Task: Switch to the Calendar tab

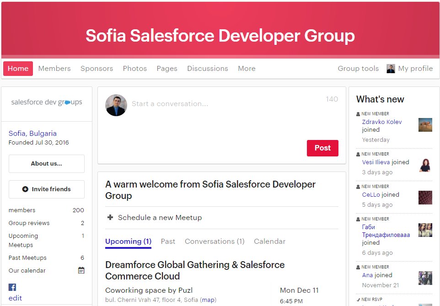Action: pos(270,242)
